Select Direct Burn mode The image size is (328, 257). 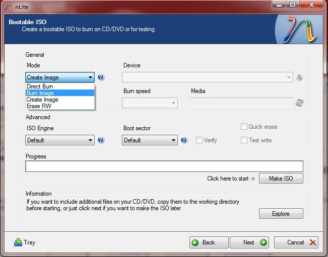[60, 86]
